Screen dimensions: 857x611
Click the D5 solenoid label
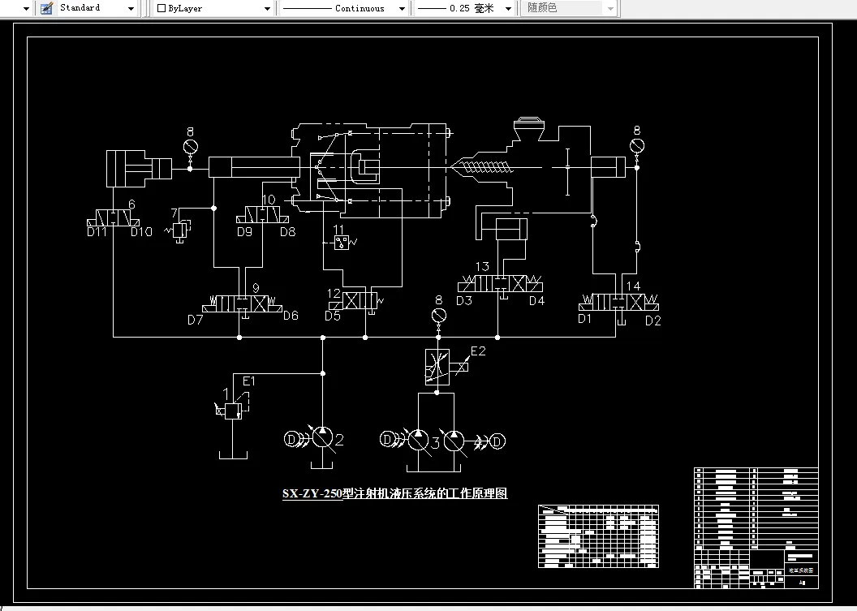332,316
